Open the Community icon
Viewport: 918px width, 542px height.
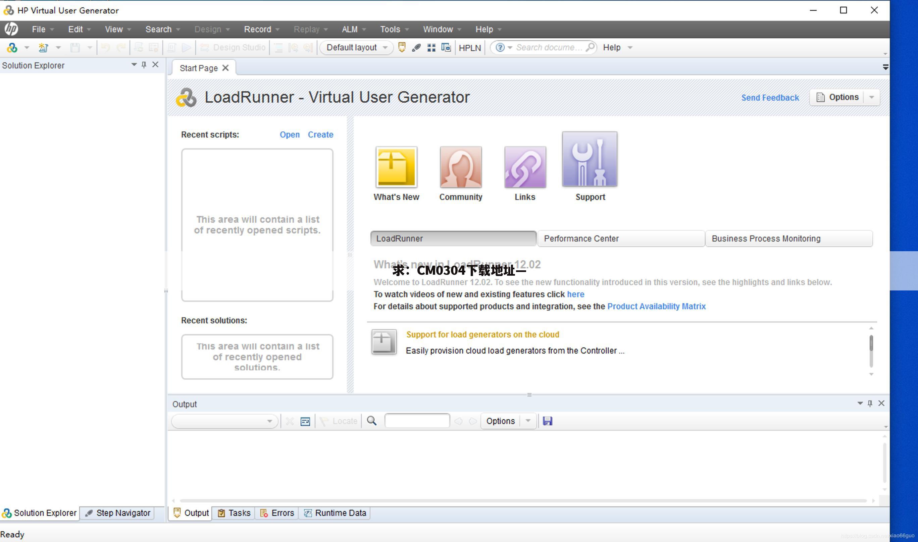click(461, 167)
